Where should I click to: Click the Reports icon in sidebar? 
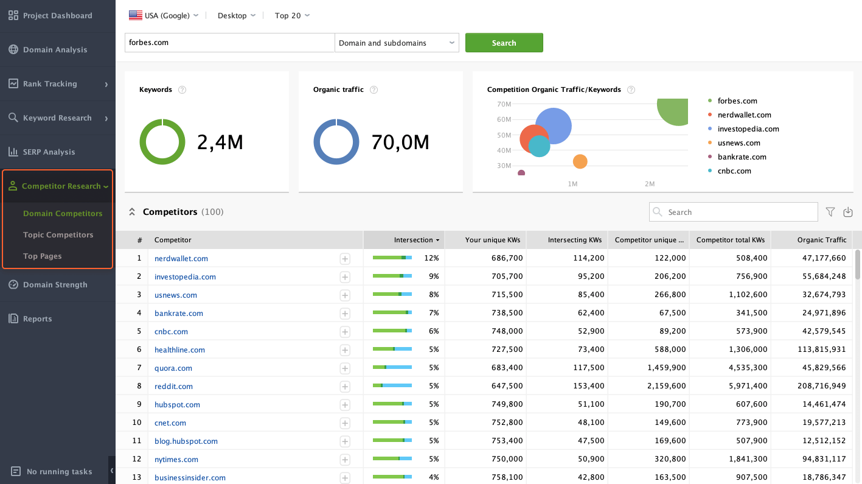(13, 318)
